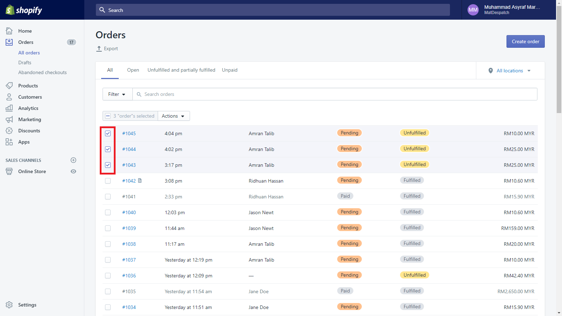Click the RM159.00 MYR amount
The height and width of the screenshot is (316, 562).
click(518, 228)
